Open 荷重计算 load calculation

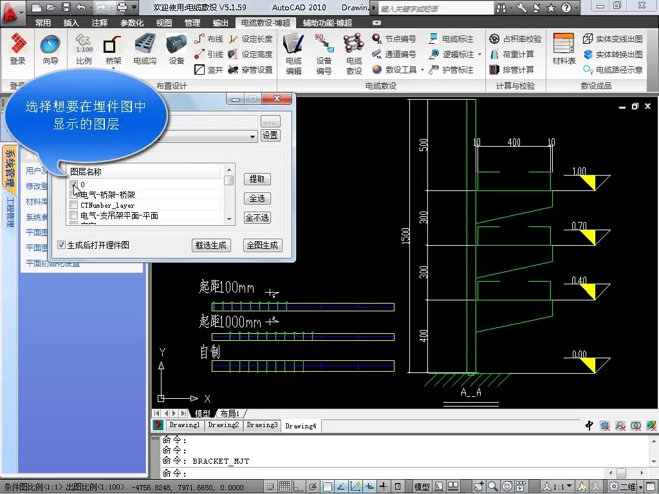click(x=512, y=54)
